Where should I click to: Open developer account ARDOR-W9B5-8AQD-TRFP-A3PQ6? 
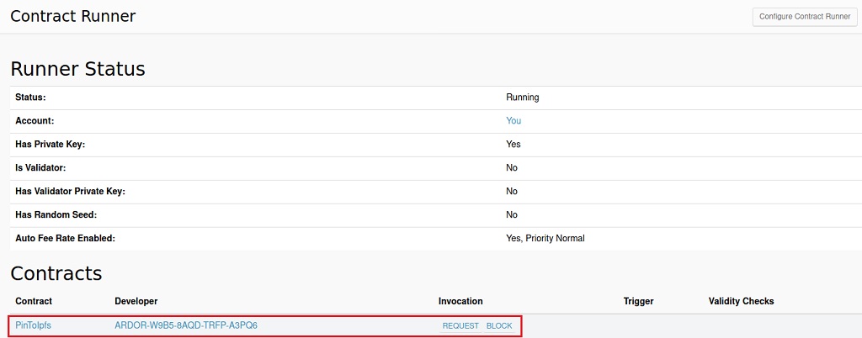pyautogui.click(x=186, y=325)
